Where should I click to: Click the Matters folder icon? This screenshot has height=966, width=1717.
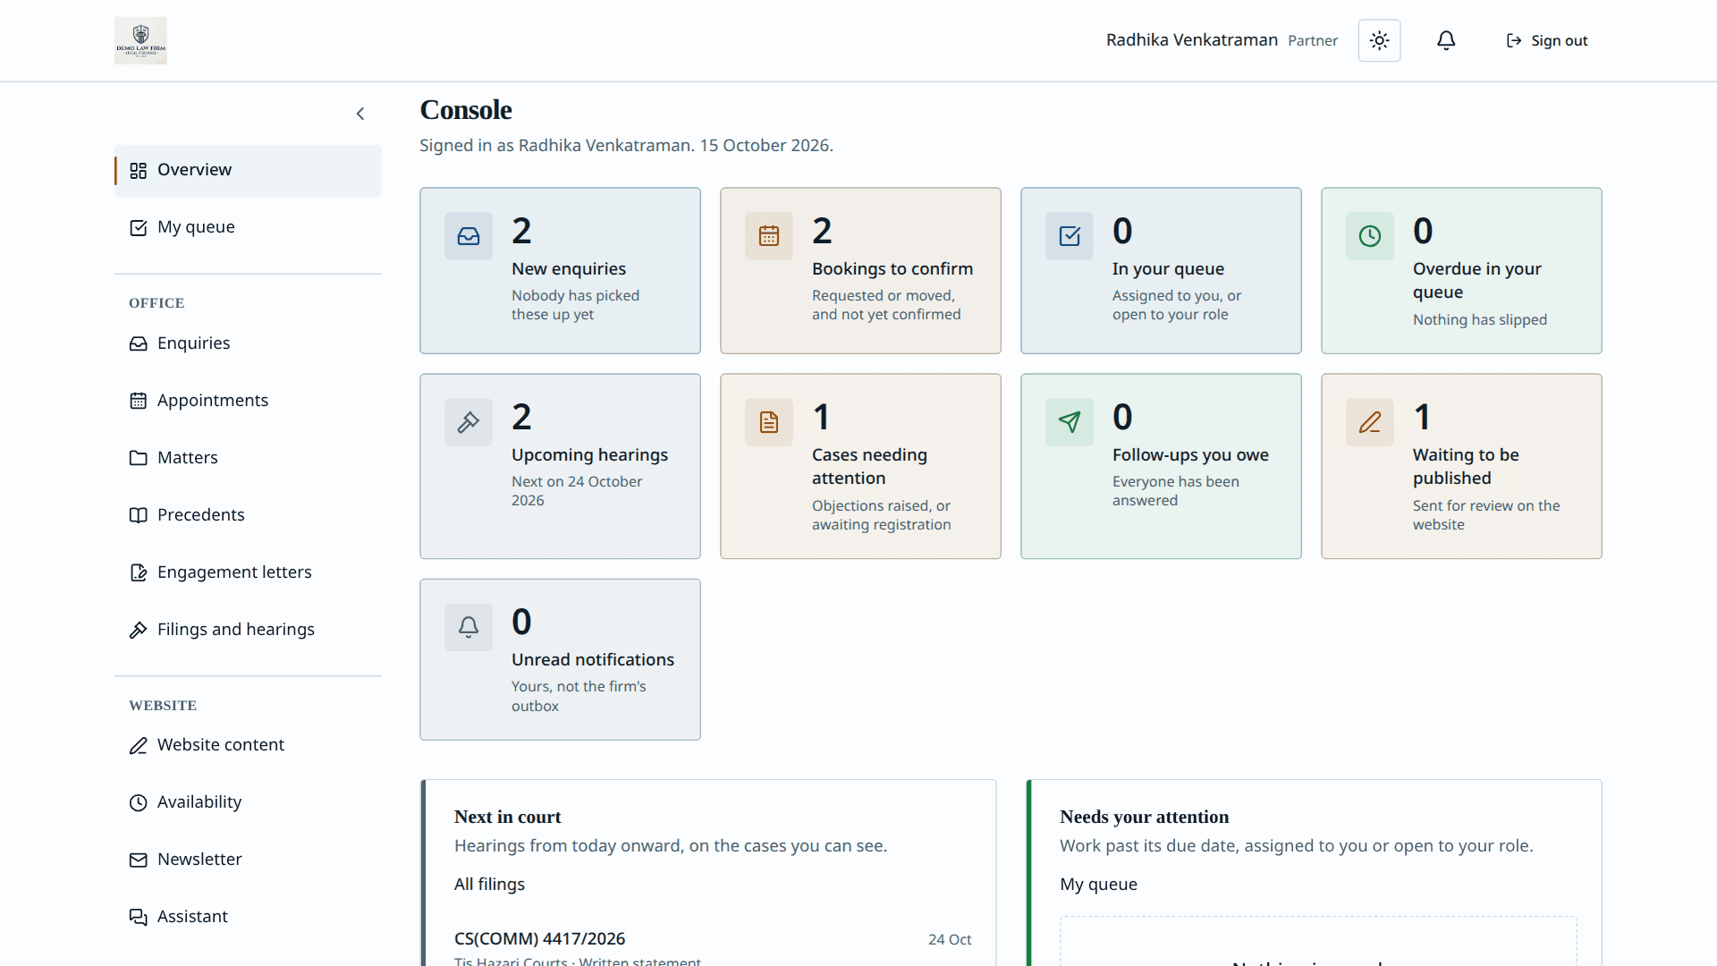[138, 458]
